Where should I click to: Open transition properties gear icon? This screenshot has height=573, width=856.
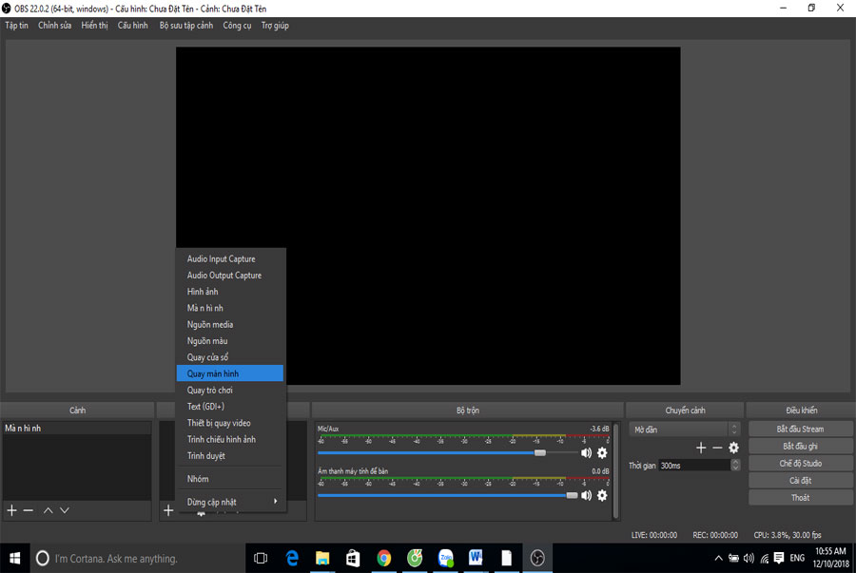coord(733,448)
